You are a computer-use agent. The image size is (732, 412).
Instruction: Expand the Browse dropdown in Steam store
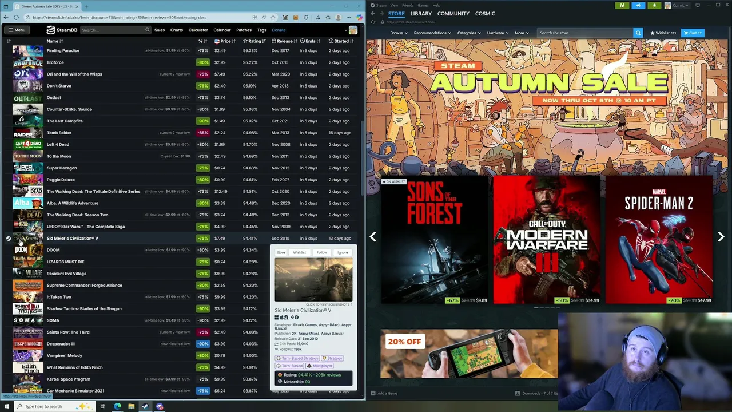point(399,33)
